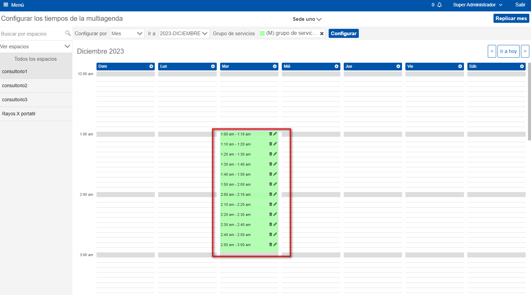
Task: Add a slot with the Mar plus icon
Action: tap(275, 66)
